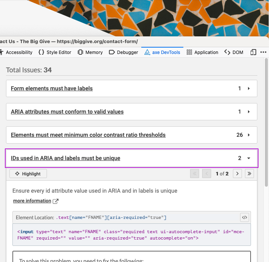The height and width of the screenshot is (262, 269).
Task: Click the 26 count on color contrast row
Action: tap(239, 135)
